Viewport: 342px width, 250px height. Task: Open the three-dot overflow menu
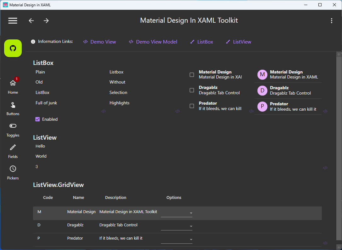(x=332, y=20)
